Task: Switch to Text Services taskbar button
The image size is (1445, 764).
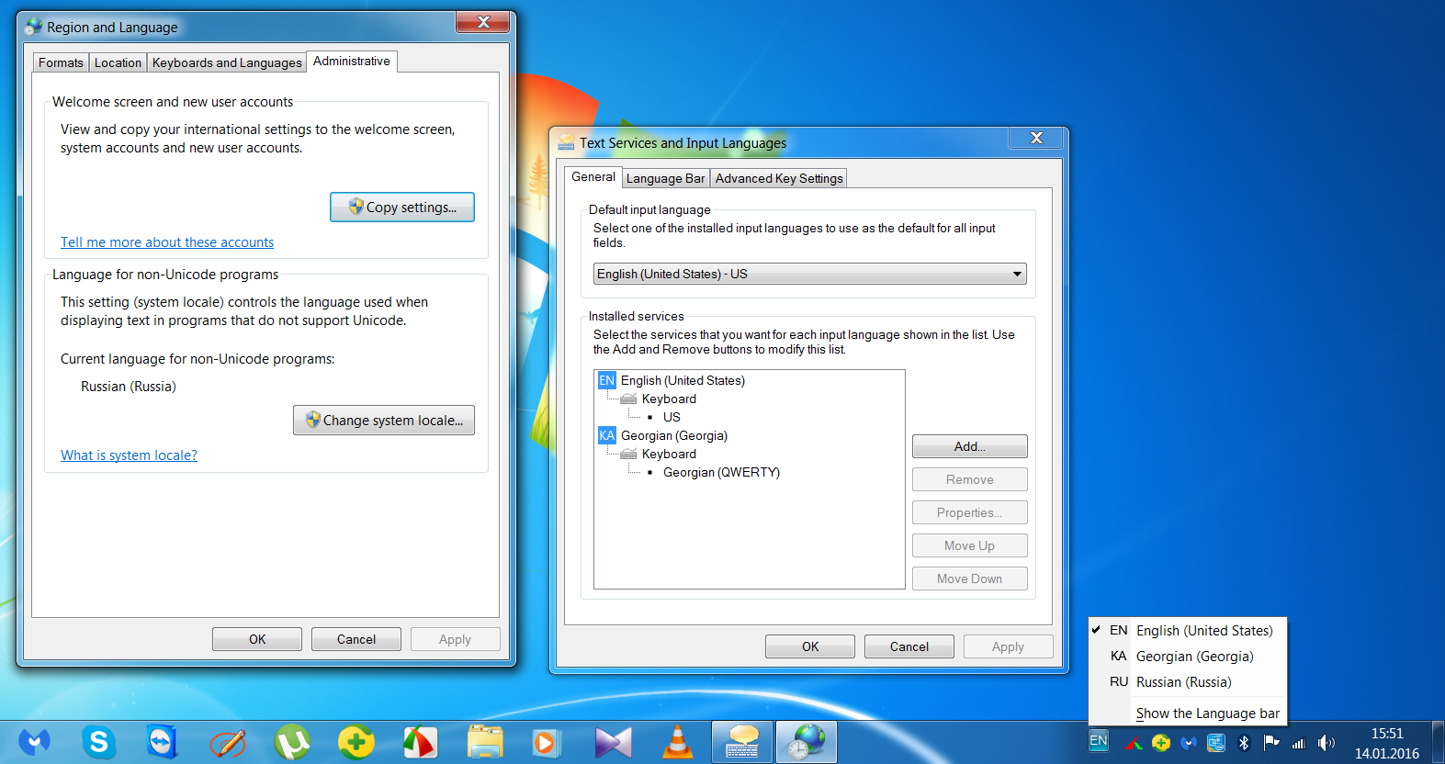Action: click(x=742, y=742)
